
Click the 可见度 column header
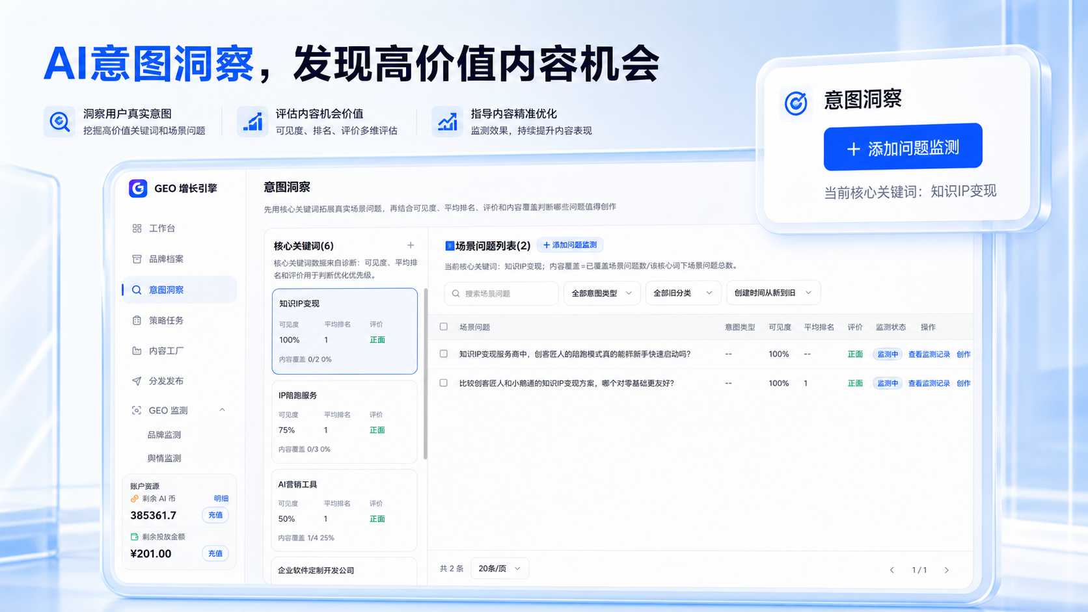[780, 327]
